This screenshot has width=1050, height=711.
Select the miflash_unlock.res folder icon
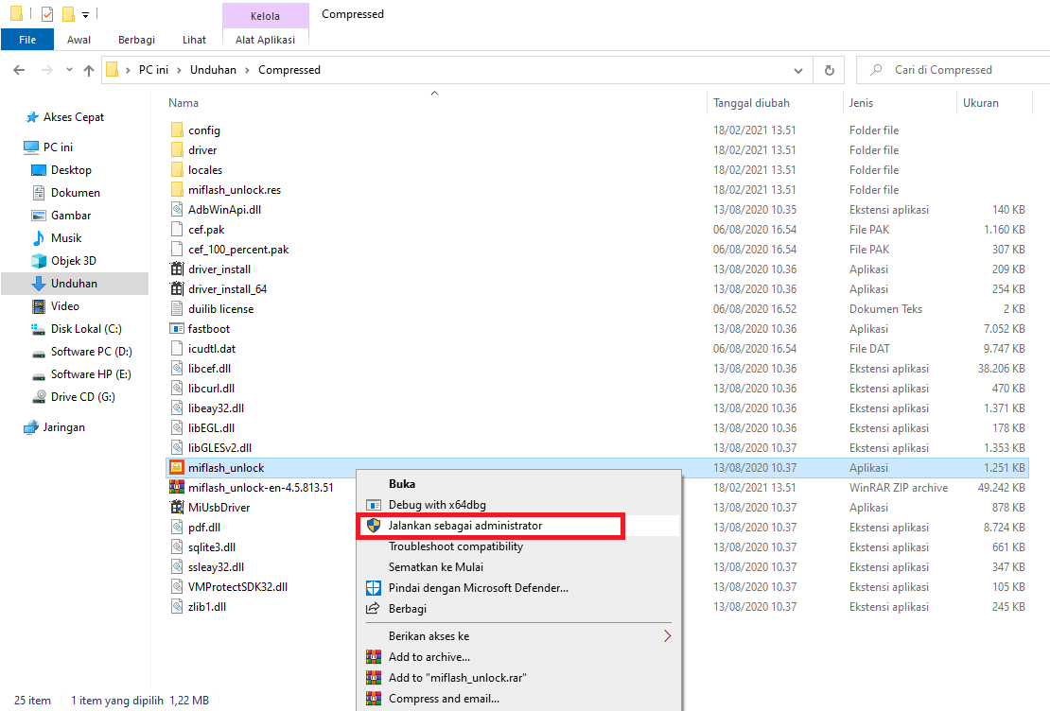coord(177,189)
